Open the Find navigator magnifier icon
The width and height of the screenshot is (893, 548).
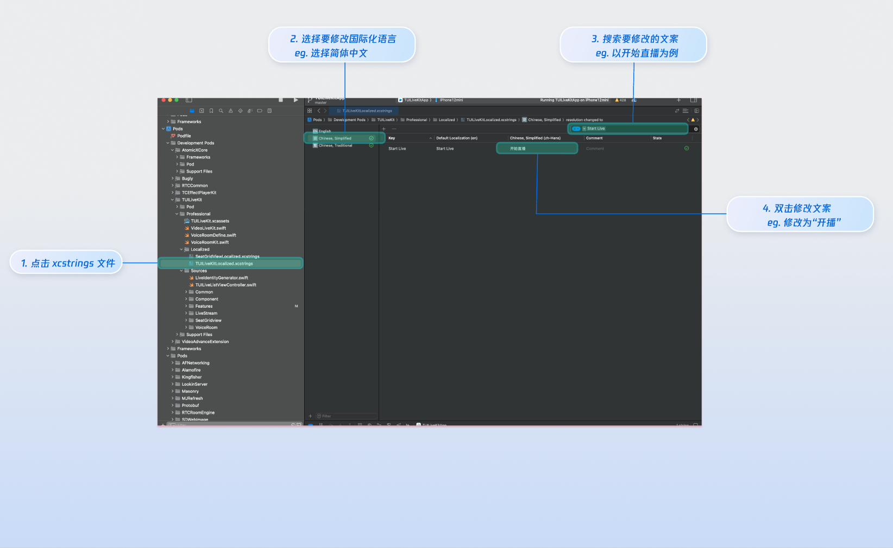pos(221,111)
